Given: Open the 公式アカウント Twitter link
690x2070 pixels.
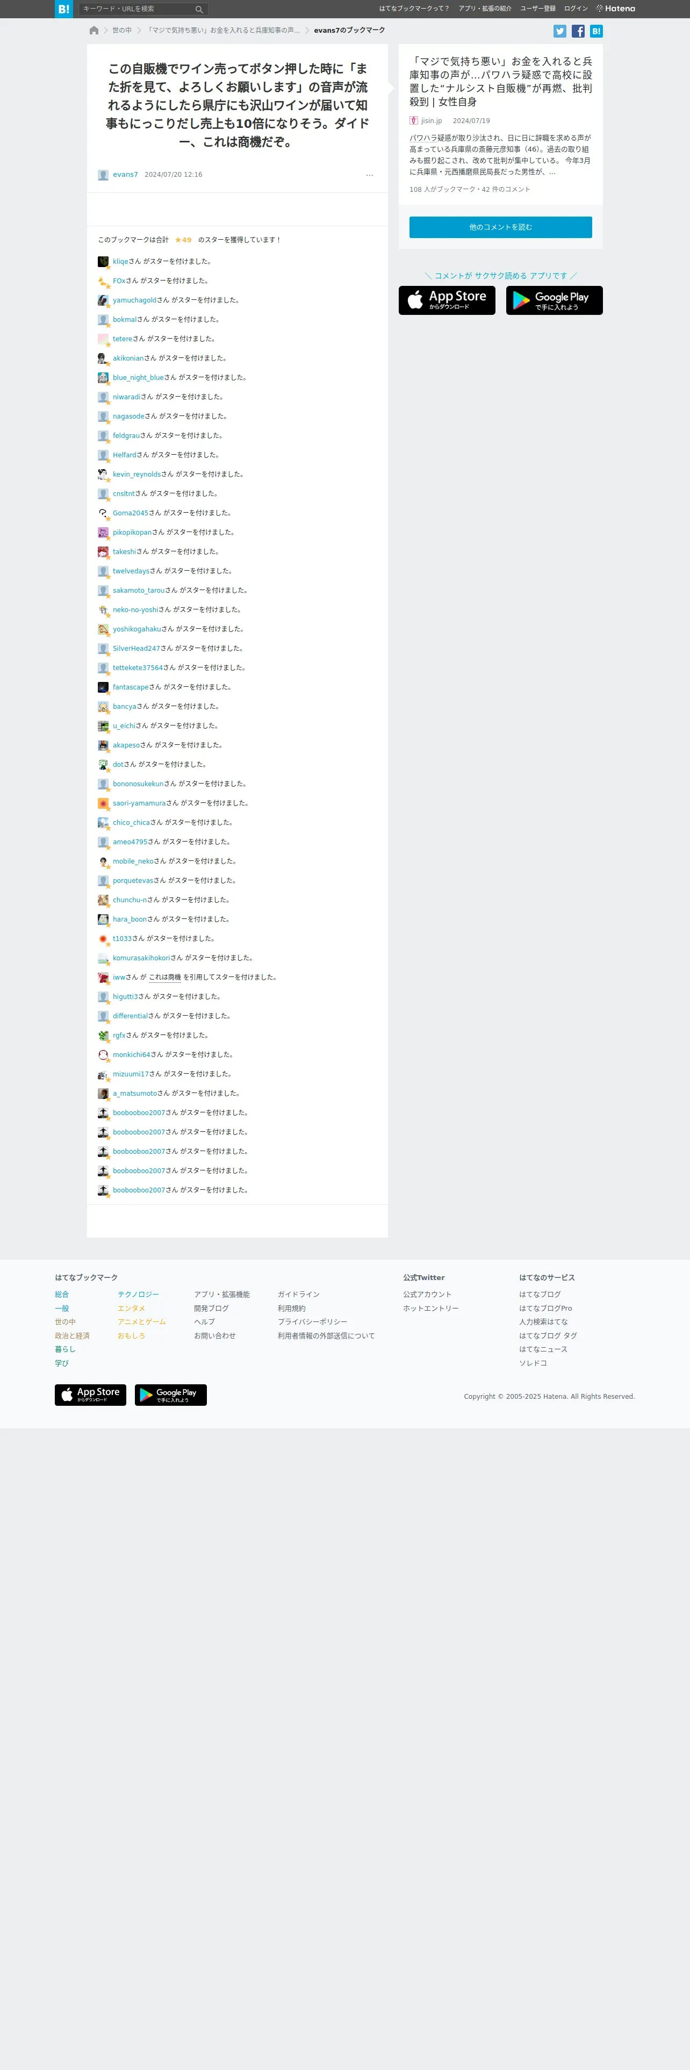Looking at the screenshot, I should [x=427, y=1294].
